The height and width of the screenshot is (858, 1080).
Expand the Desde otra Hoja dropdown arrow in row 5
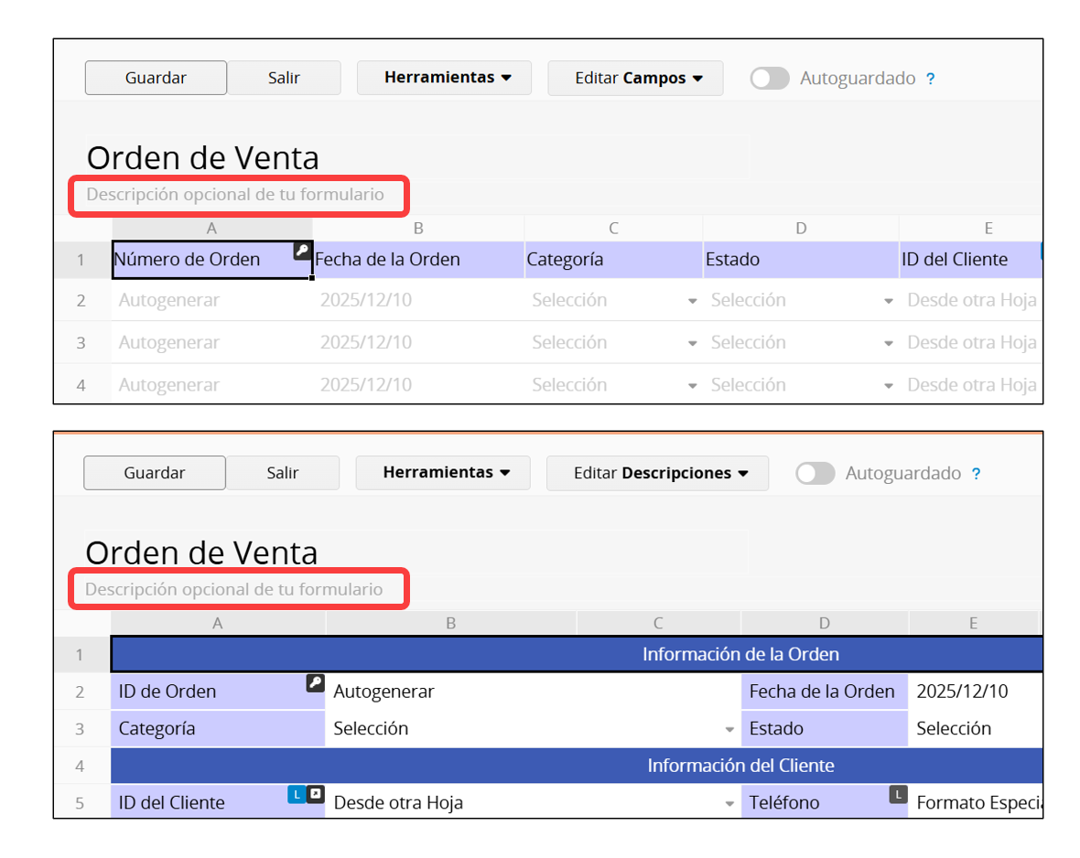click(729, 803)
